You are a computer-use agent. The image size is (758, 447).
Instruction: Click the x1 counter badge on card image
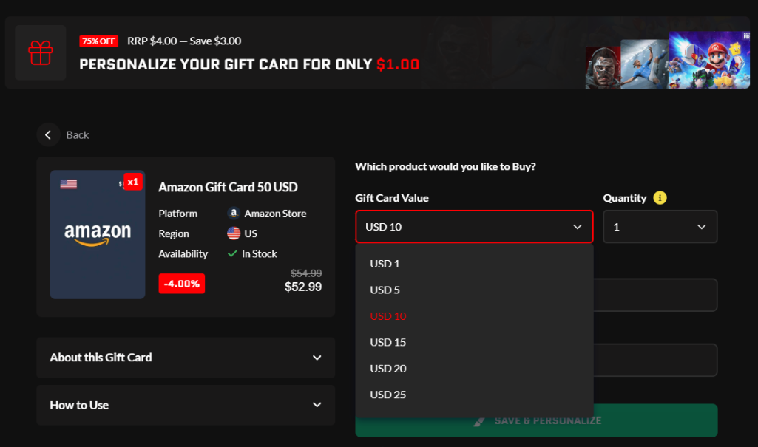[132, 181]
